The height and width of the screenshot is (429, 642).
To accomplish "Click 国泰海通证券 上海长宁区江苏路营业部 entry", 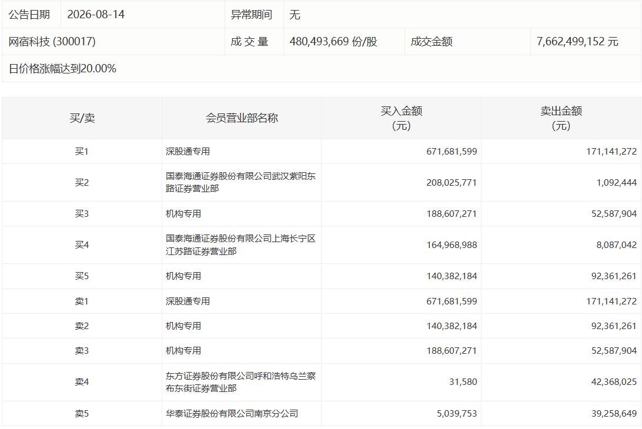I will (x=241, y=245).
